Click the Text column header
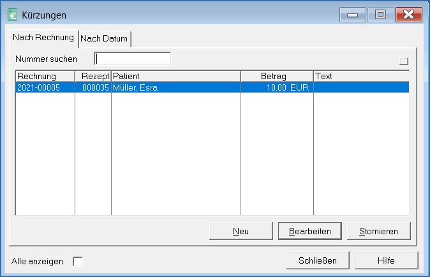The height and width of the screenshot is (277, 430). [360, 76]
